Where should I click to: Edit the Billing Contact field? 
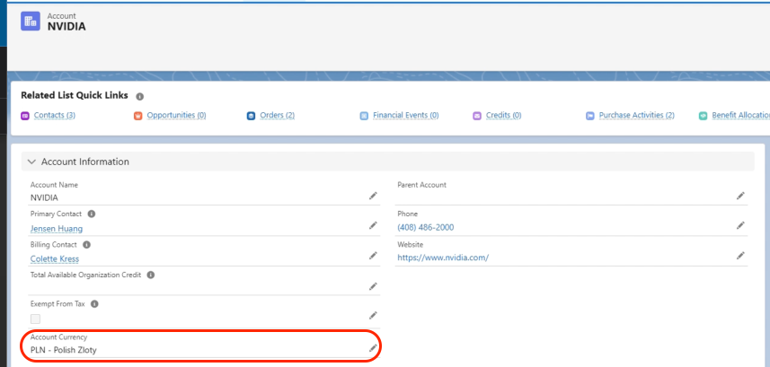tap(373, 256)
